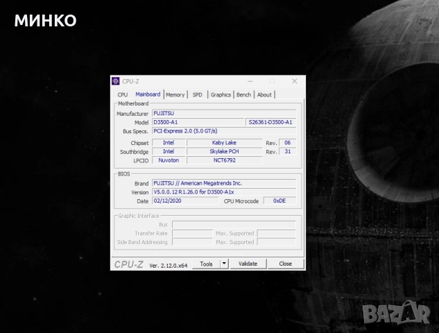The width and height of the screenshot is (439, 333).
Task: Click the CPU Microcode 0xDE field
Action: coord(279,201)
